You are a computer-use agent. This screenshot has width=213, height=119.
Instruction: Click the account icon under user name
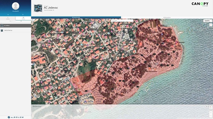coord(8,14)
